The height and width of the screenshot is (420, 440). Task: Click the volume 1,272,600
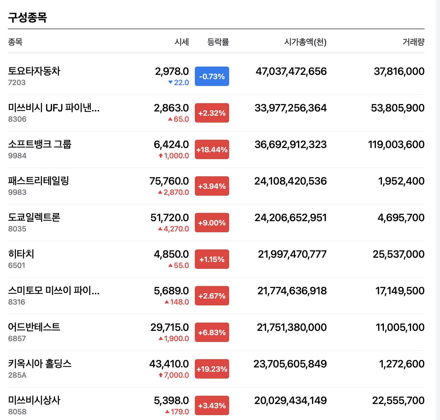[402, 364]
